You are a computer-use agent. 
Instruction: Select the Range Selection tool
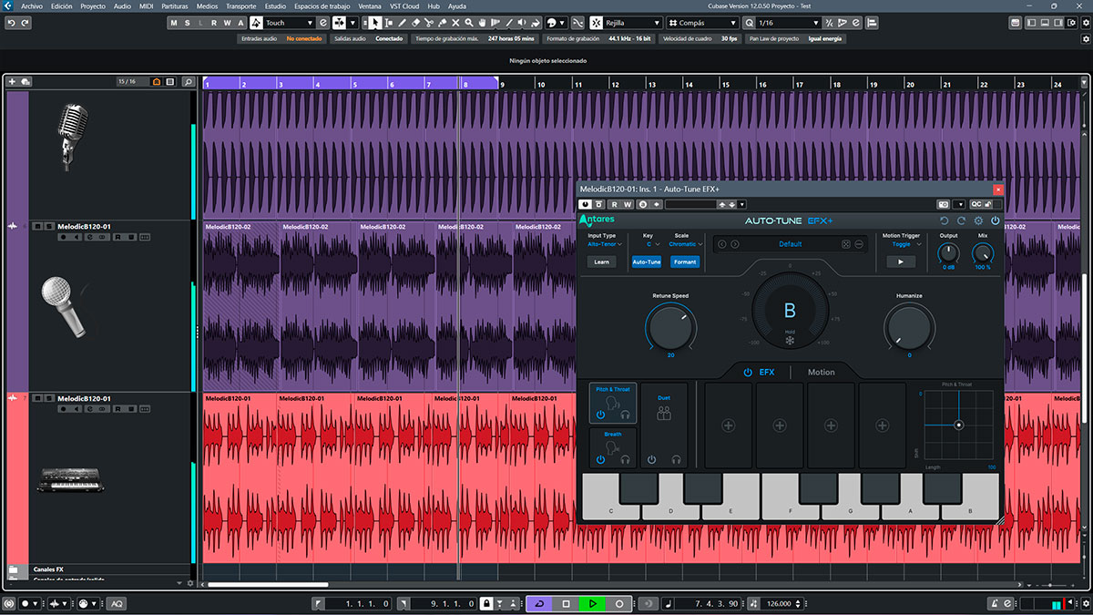[x=388, y=23]
